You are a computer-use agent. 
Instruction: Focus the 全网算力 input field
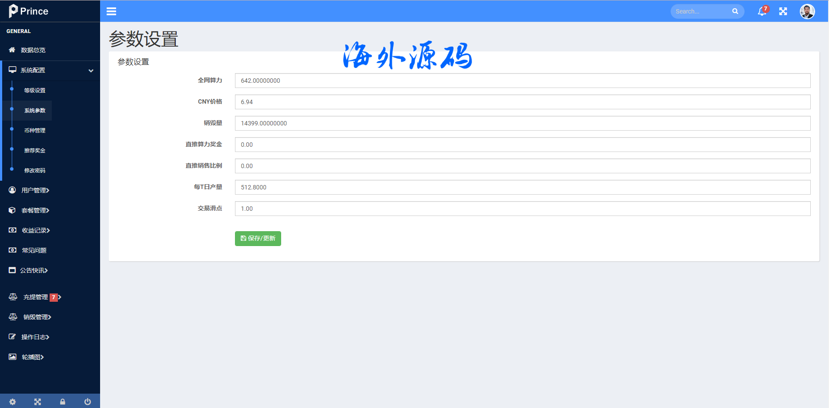tap(522, 81)
